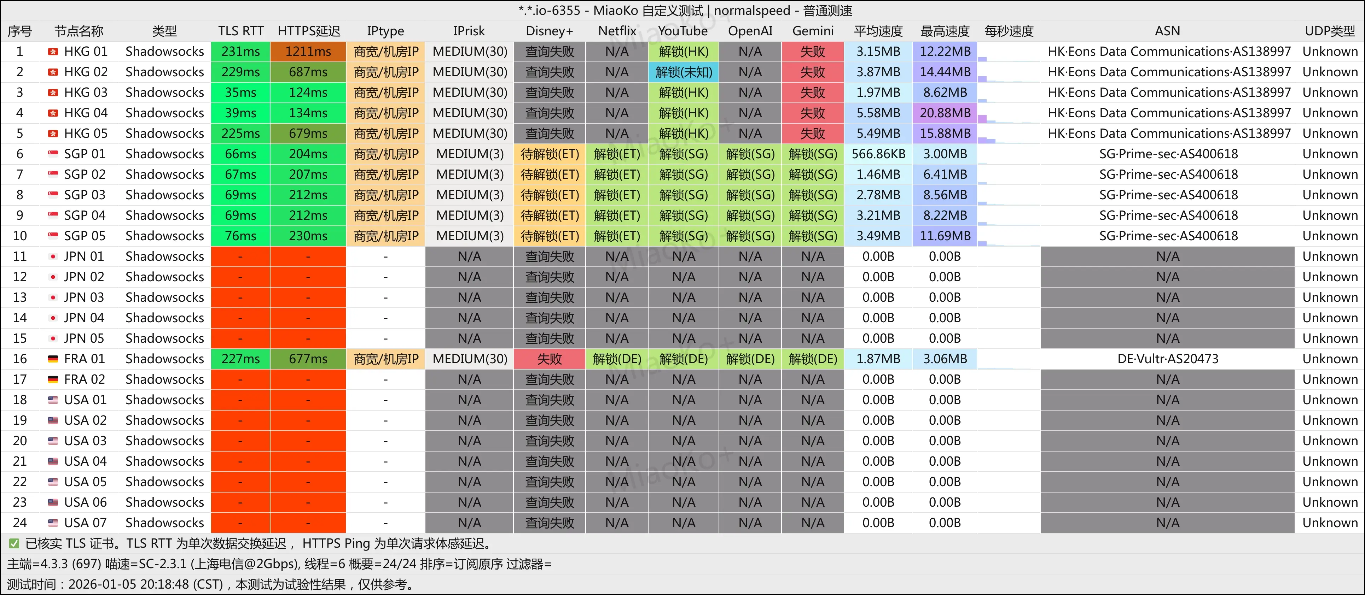1365x595 pixels.
Task: Click the Hong Kong flag beside HKG 05
Action: coord(53,134)
